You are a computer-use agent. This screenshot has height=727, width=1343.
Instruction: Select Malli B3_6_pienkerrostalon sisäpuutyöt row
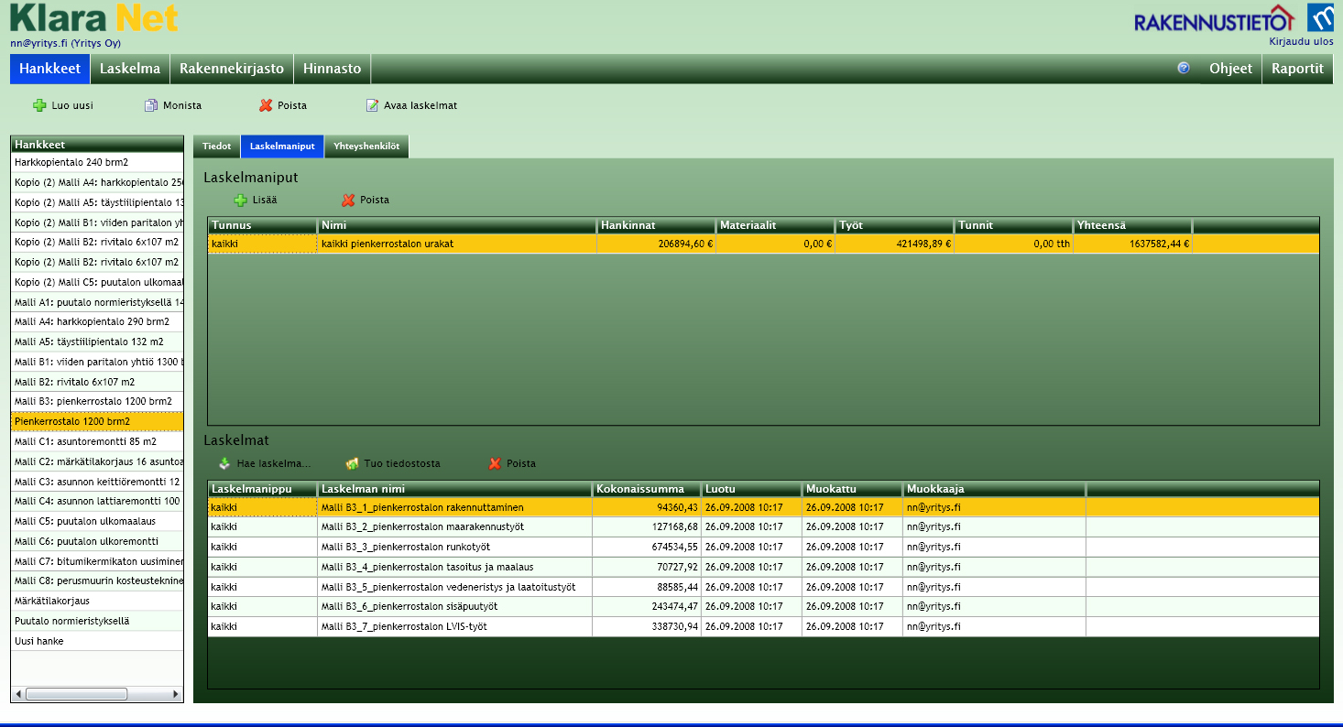tap(763, 606)
